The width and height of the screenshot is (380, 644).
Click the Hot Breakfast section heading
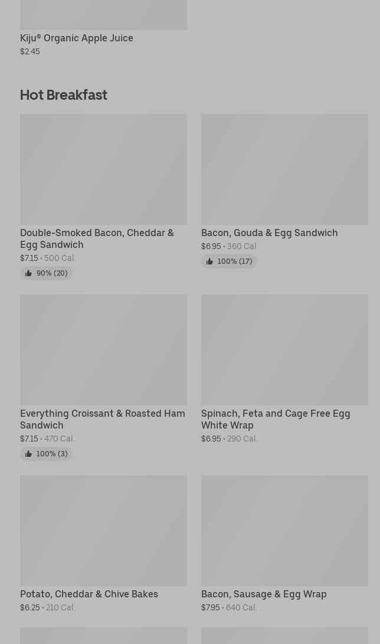click(64, 95)
